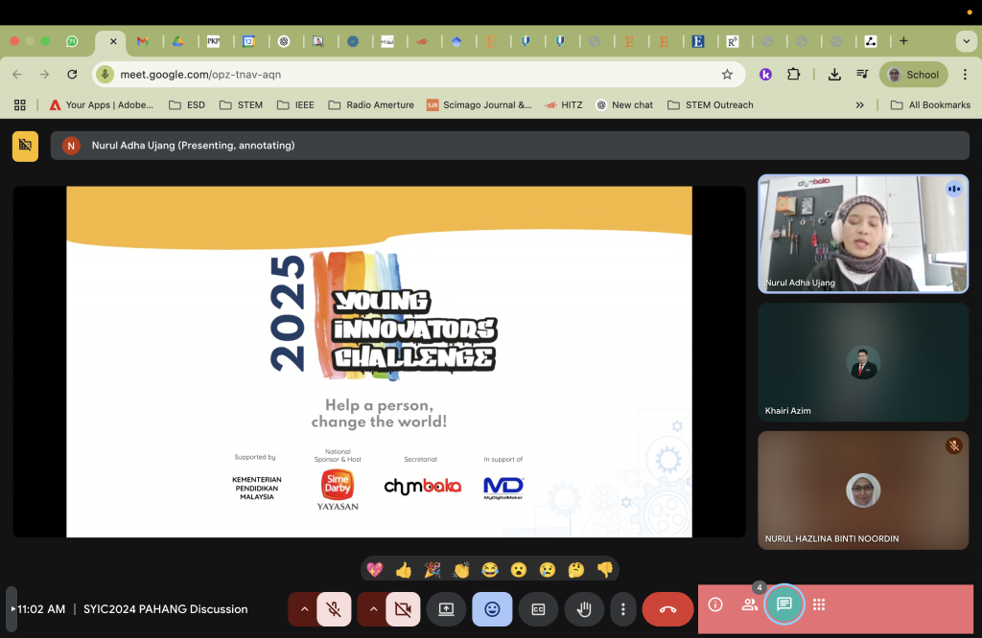Click the browser back arrow

[17, 75]
